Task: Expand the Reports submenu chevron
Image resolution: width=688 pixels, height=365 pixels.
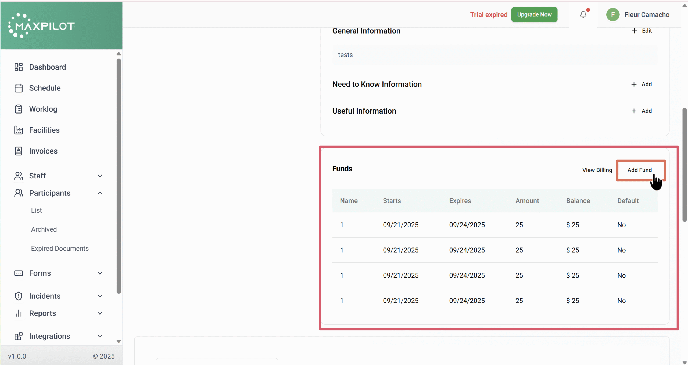Action: tap(100, 313)
